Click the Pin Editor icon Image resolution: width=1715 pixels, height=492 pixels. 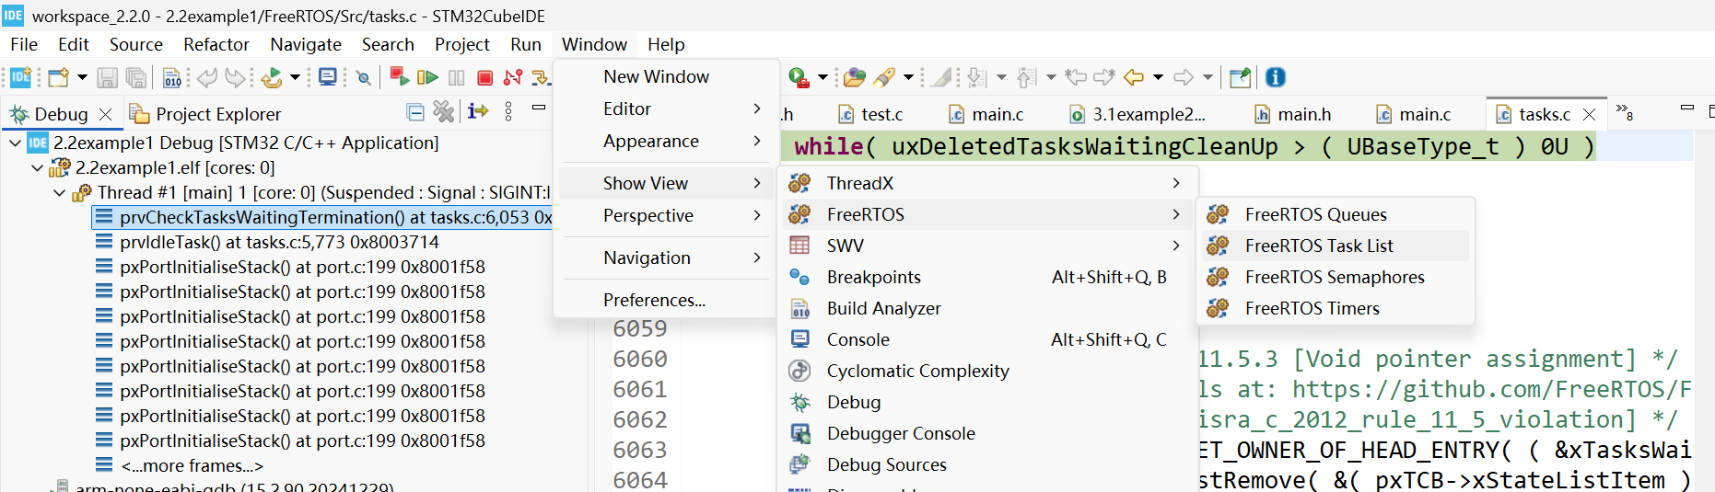(x=1241, y=78)
